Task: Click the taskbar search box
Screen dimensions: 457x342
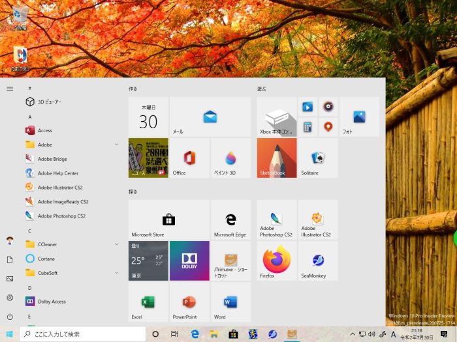Action: click(85, 334)
